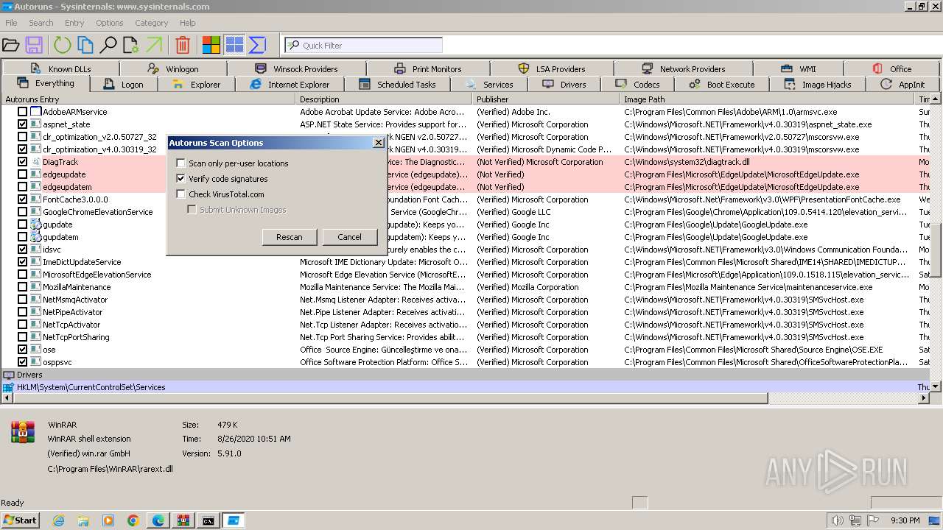Click the volume speaker tray icon

coord(837,520)
